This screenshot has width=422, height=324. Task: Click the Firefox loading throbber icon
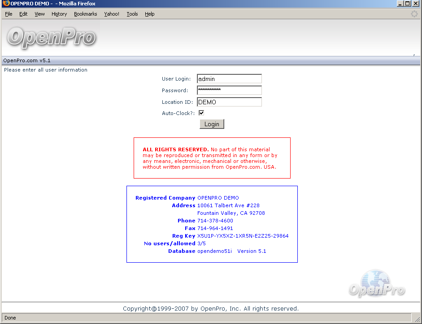point(414,14)
